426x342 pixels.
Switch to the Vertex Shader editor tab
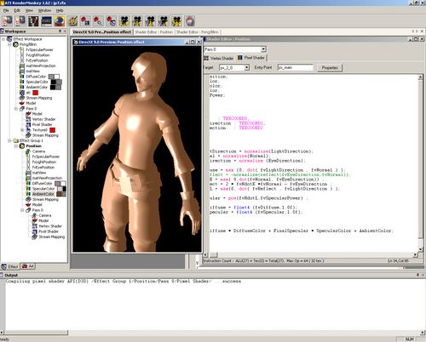[x=218, y=58]
